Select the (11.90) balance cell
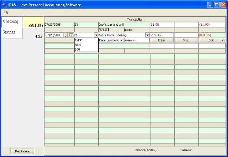Screen dimensions: 228x157 [x=212, y=25]
